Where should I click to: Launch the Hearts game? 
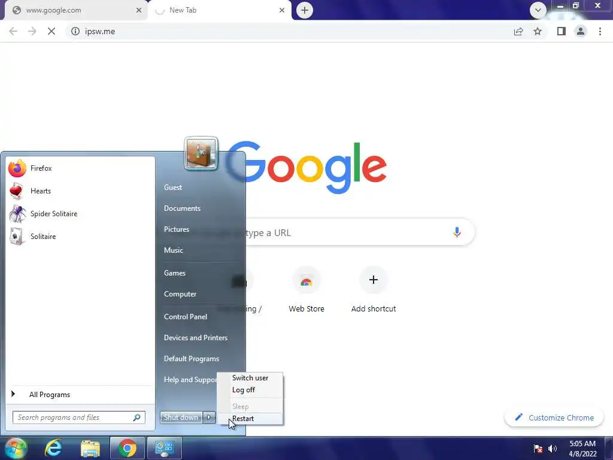(x=80, y=191)
